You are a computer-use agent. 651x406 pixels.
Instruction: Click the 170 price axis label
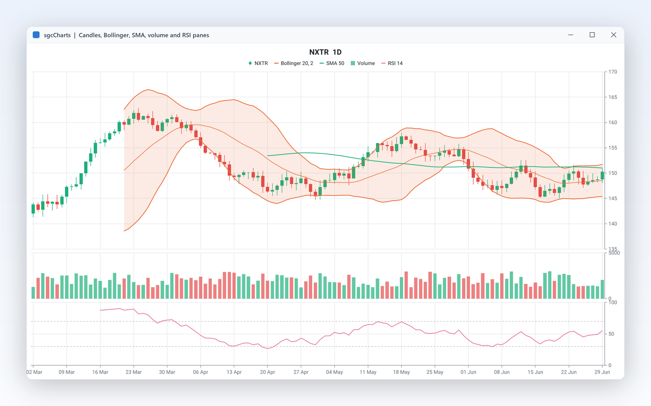612,72
